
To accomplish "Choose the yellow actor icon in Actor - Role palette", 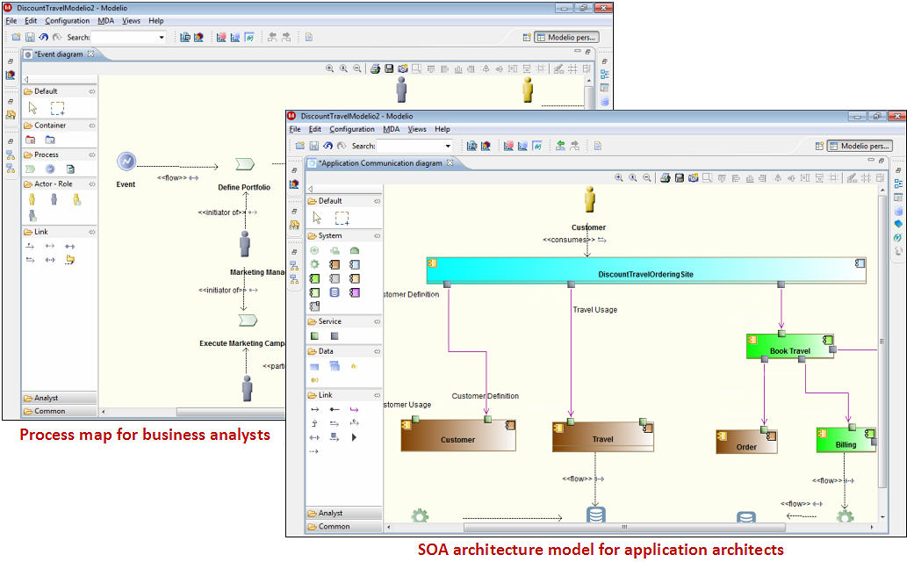I will [x=32, y=199].
